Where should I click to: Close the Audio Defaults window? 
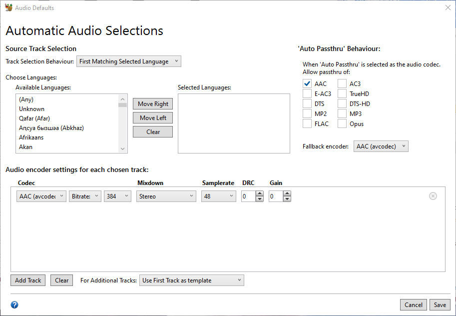448,7
